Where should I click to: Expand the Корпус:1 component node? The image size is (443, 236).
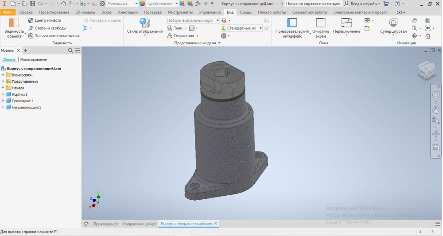tap(3, 94)
